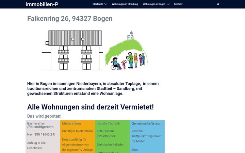Click the Barrierefrei /Rollstuhlgerecht heading
This screenshot has height=153, width=245.
coord(40,125)
